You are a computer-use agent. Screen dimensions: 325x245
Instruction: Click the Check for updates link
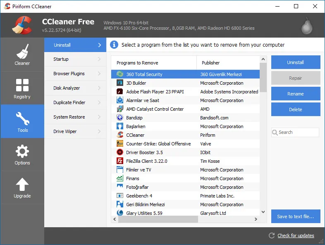point(296,235)
